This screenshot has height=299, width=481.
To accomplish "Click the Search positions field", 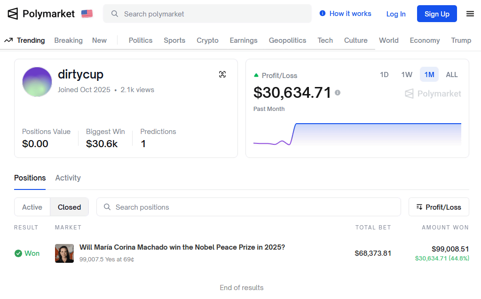I will (x=248, y=207).
